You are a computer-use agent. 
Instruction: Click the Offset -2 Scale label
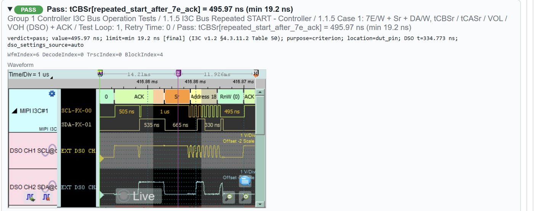pyautogui.click(x=238, y=141)
